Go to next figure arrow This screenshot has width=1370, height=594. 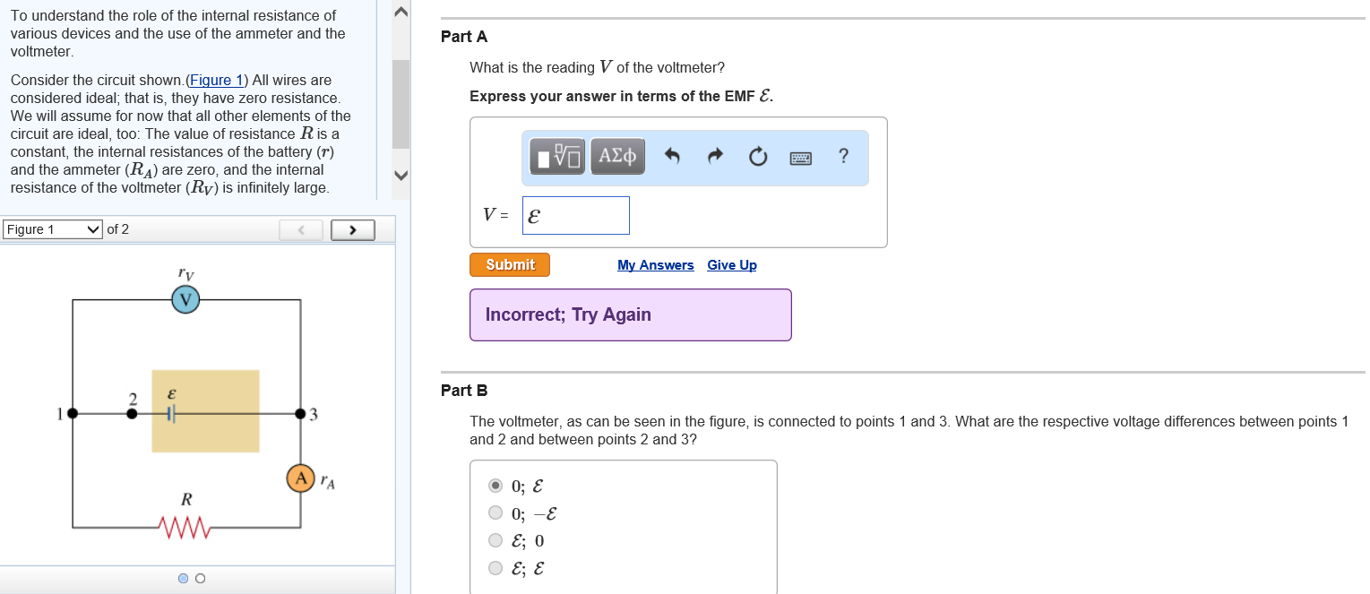pyautogui.click(x=352, y=230)
